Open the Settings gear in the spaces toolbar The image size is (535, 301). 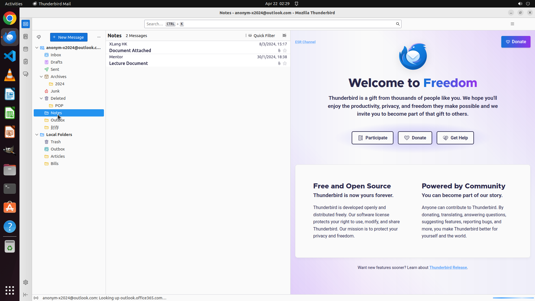[26, 282]
